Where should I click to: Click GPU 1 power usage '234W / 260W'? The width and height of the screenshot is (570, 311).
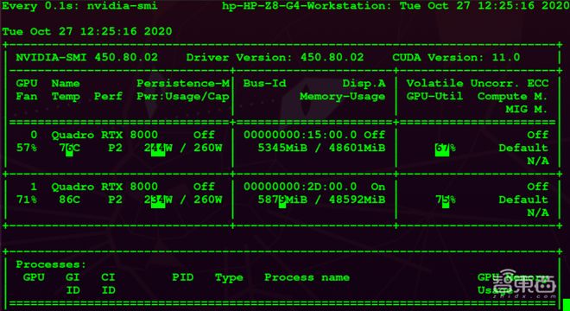pyautogui.click(x=183, y=200)
